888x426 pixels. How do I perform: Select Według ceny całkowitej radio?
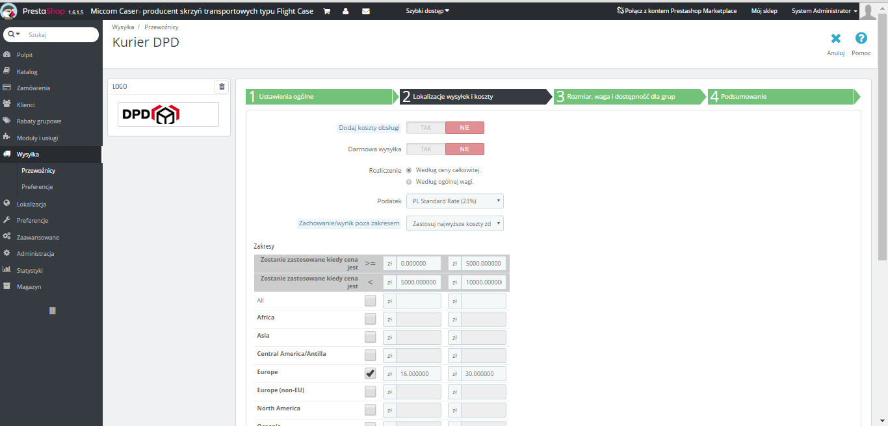409,170
